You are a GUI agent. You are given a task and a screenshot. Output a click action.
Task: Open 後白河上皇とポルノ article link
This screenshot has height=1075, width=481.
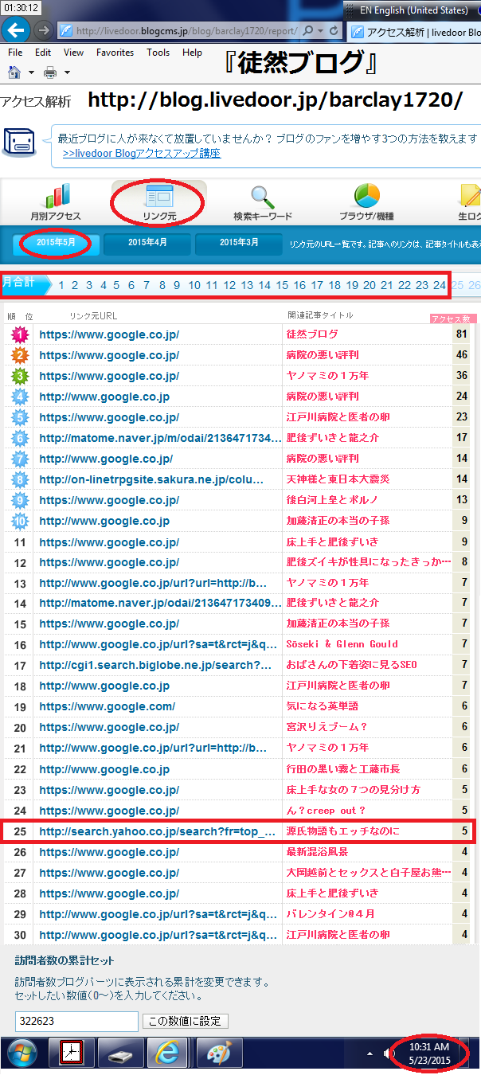332,499
